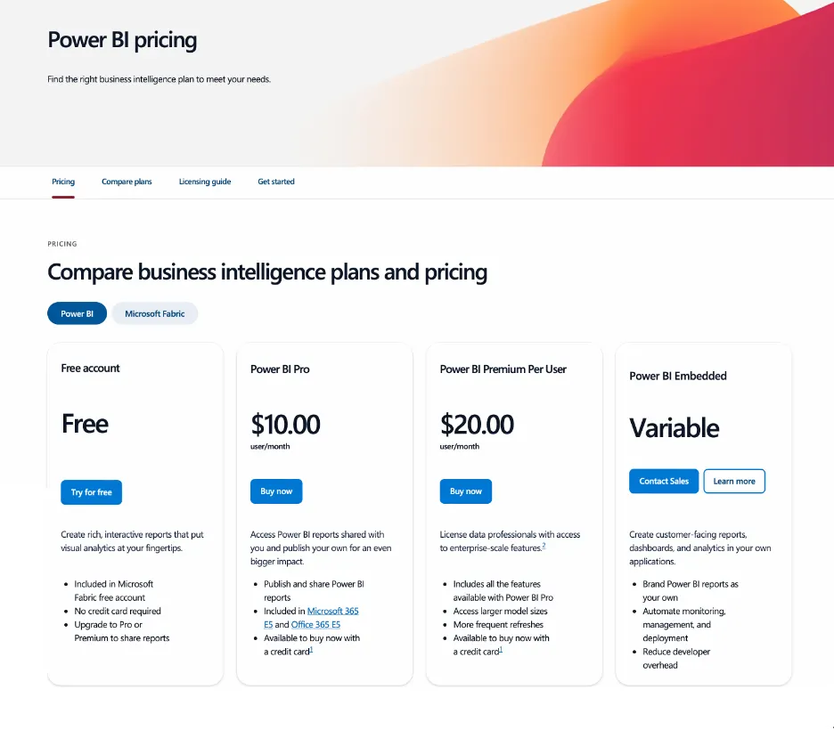Switch to the Compare plans tab
This screenshot has width=834, height=730.
coord(127,182)
